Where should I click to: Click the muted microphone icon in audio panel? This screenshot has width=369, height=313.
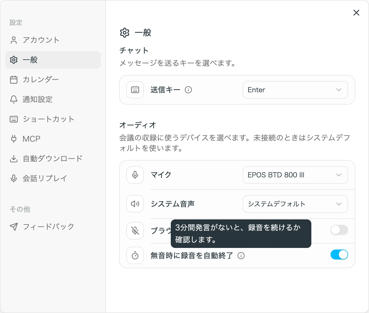(135, 231)
